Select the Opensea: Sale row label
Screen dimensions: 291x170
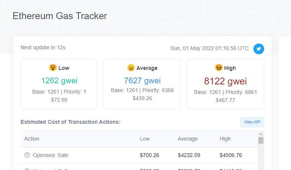51,155
